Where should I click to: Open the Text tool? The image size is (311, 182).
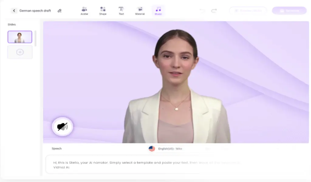[x=121, y=11]
